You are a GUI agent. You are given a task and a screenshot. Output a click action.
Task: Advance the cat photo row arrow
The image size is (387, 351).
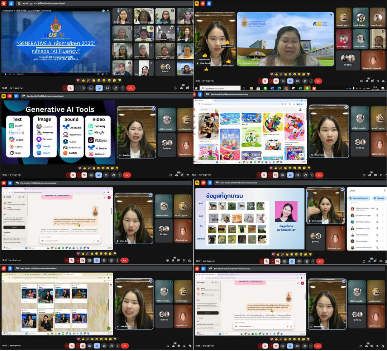(x=265, y=218)
